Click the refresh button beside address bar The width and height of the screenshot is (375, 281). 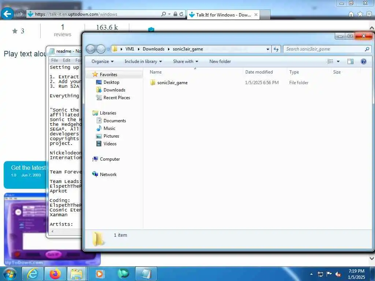276,49
